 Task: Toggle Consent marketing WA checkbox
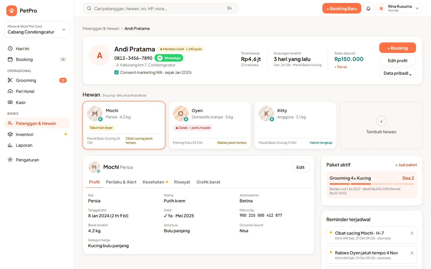coord(116,72)
